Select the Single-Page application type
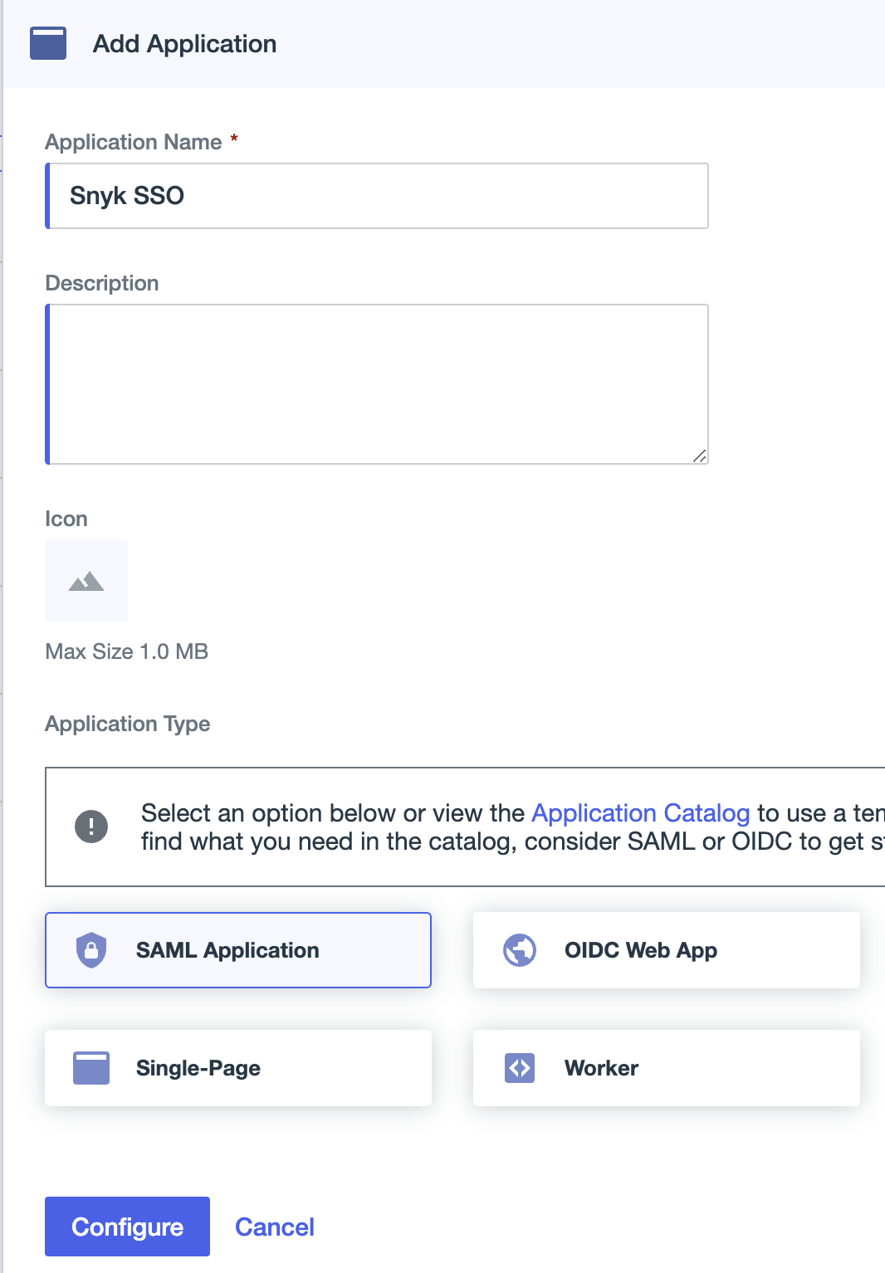The image size is (885, 1273). [238, 1068]
